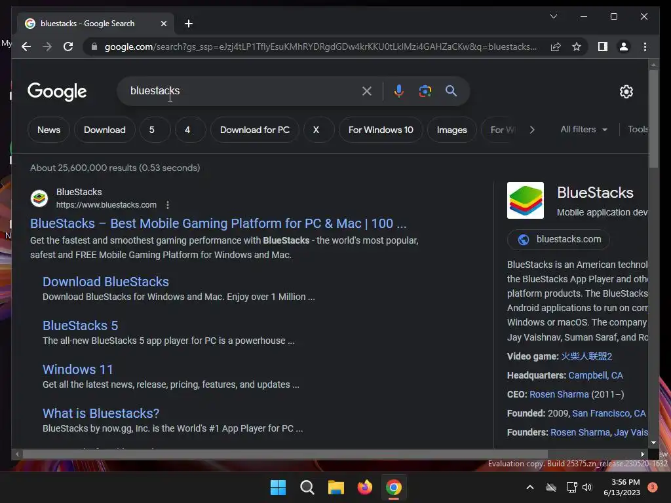The width and height of the screenshot is (671, 503).
Task: Clear the search box text
Action: point(367,90)
